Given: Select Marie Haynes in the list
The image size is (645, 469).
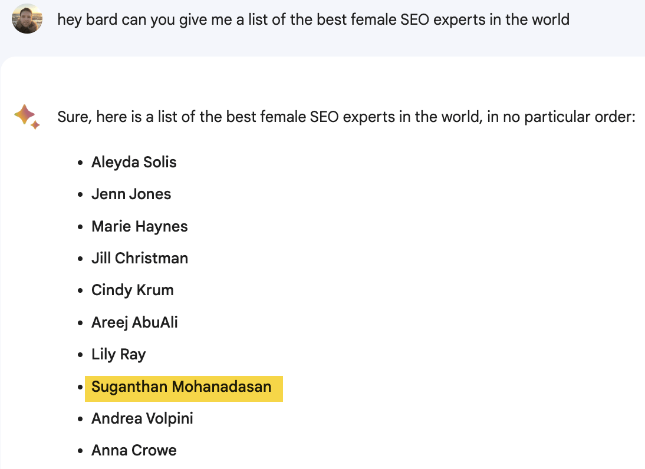Looking at the screenshot, I should (x=139, y=226).
